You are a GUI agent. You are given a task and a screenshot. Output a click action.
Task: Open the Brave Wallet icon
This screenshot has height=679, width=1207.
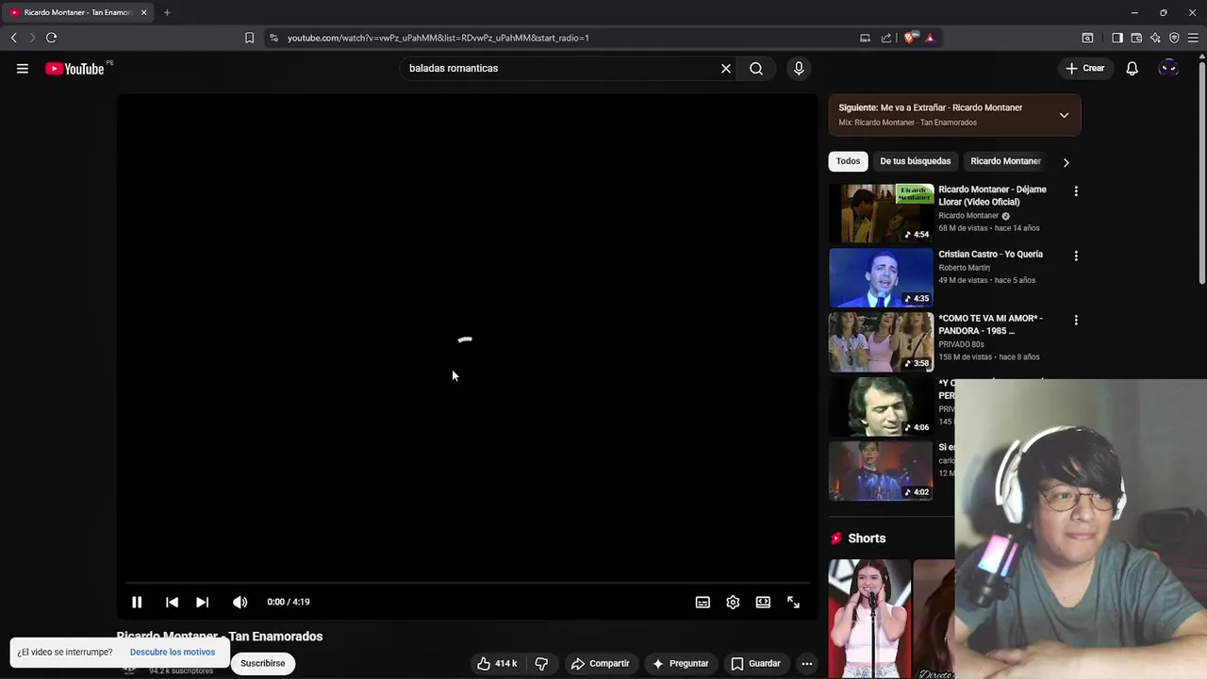(1136, 38)
